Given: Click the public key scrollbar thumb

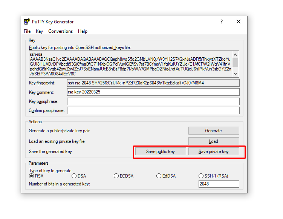Looking at the screenshot, I should [236, 62].
